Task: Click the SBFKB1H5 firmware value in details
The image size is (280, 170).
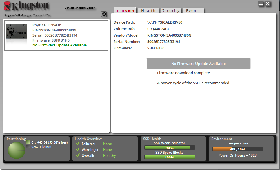Action: click(x=156, y=48)
